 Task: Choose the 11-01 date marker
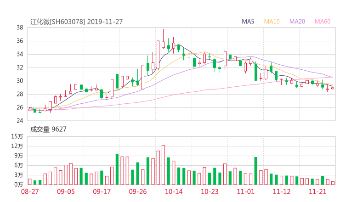(245, 191)
